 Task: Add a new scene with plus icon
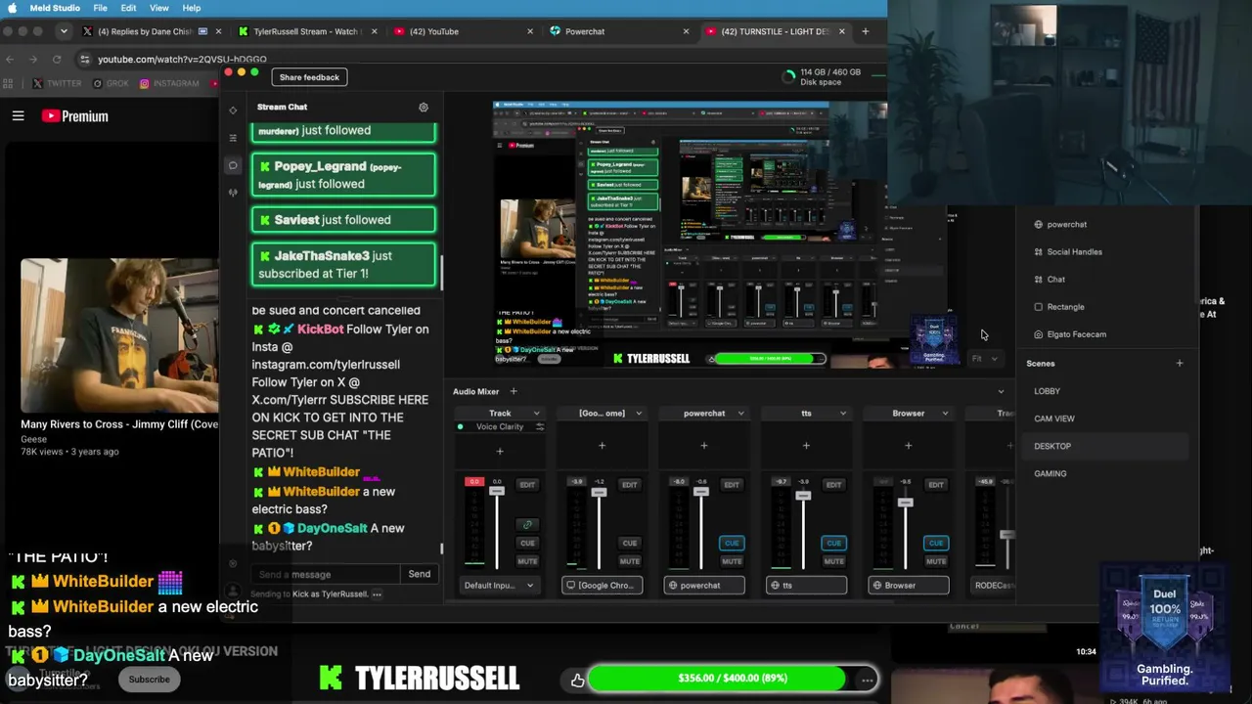coord(1180,364)
